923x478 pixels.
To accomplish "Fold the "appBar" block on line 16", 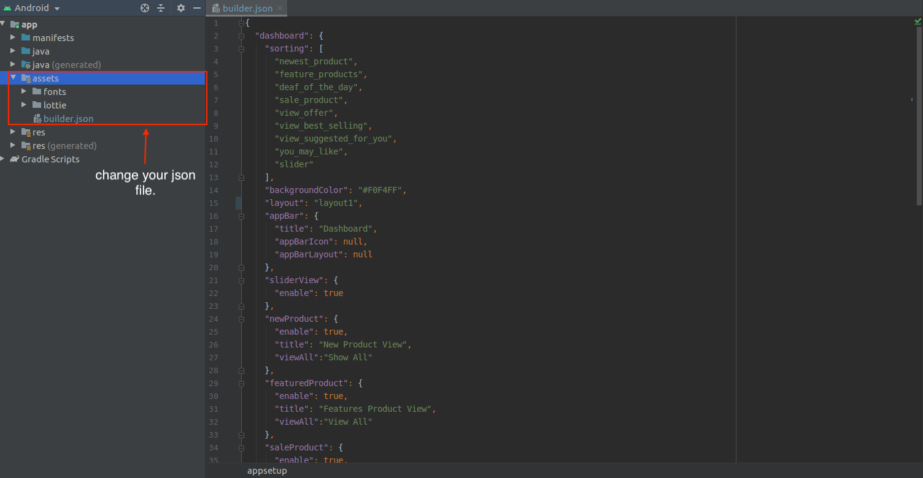I will coord(241,216).
